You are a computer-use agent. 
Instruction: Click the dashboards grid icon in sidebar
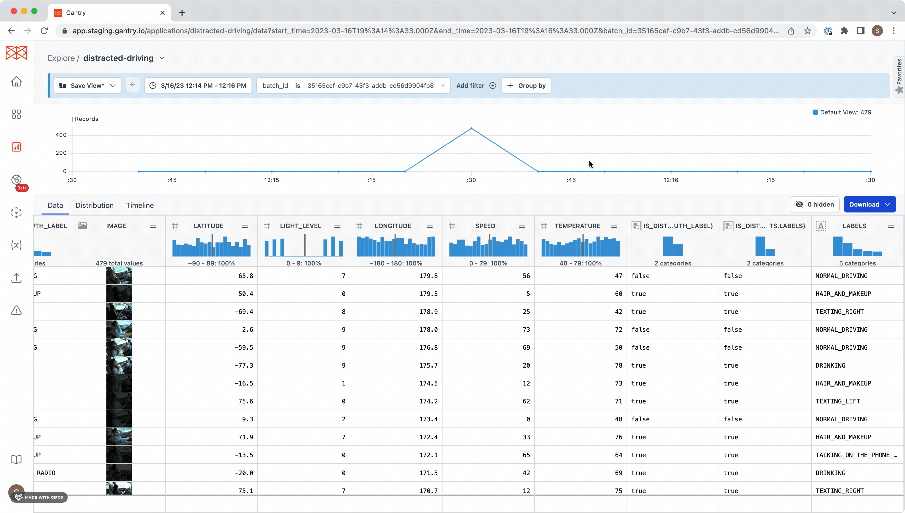[x=16, y=114]
